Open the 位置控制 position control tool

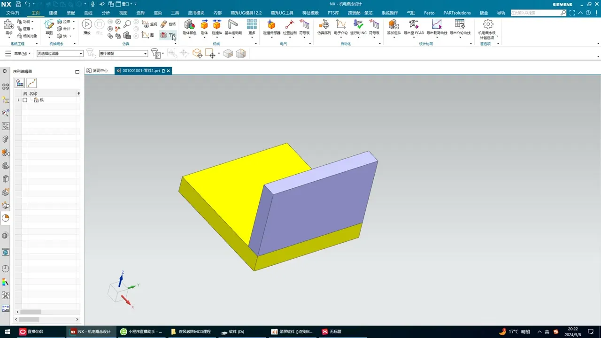click(290, 27)
